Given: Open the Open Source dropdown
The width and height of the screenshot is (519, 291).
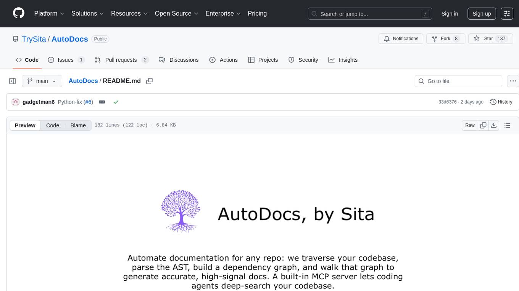Looking at the screenshot, I should click(176, 13).
